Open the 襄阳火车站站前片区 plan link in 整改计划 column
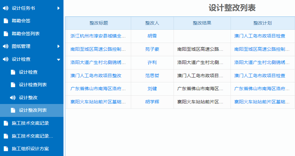Viewport: 295px width, 156px height. (x=262, y=102)
